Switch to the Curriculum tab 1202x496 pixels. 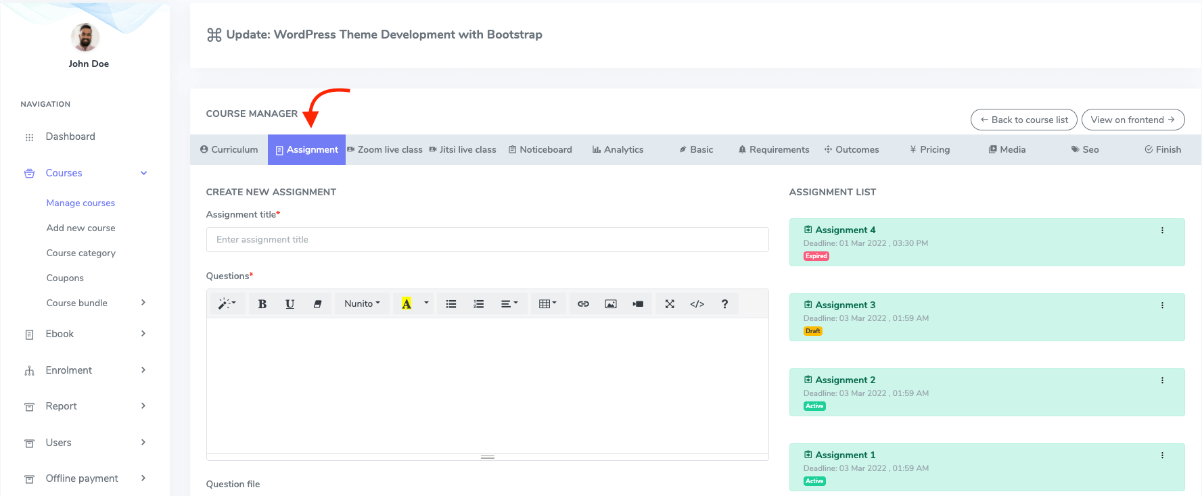click(x=229, y=149)
